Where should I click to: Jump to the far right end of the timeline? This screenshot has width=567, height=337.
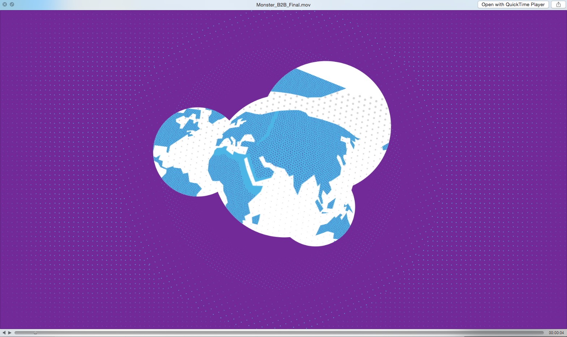(x=542, y=333)
